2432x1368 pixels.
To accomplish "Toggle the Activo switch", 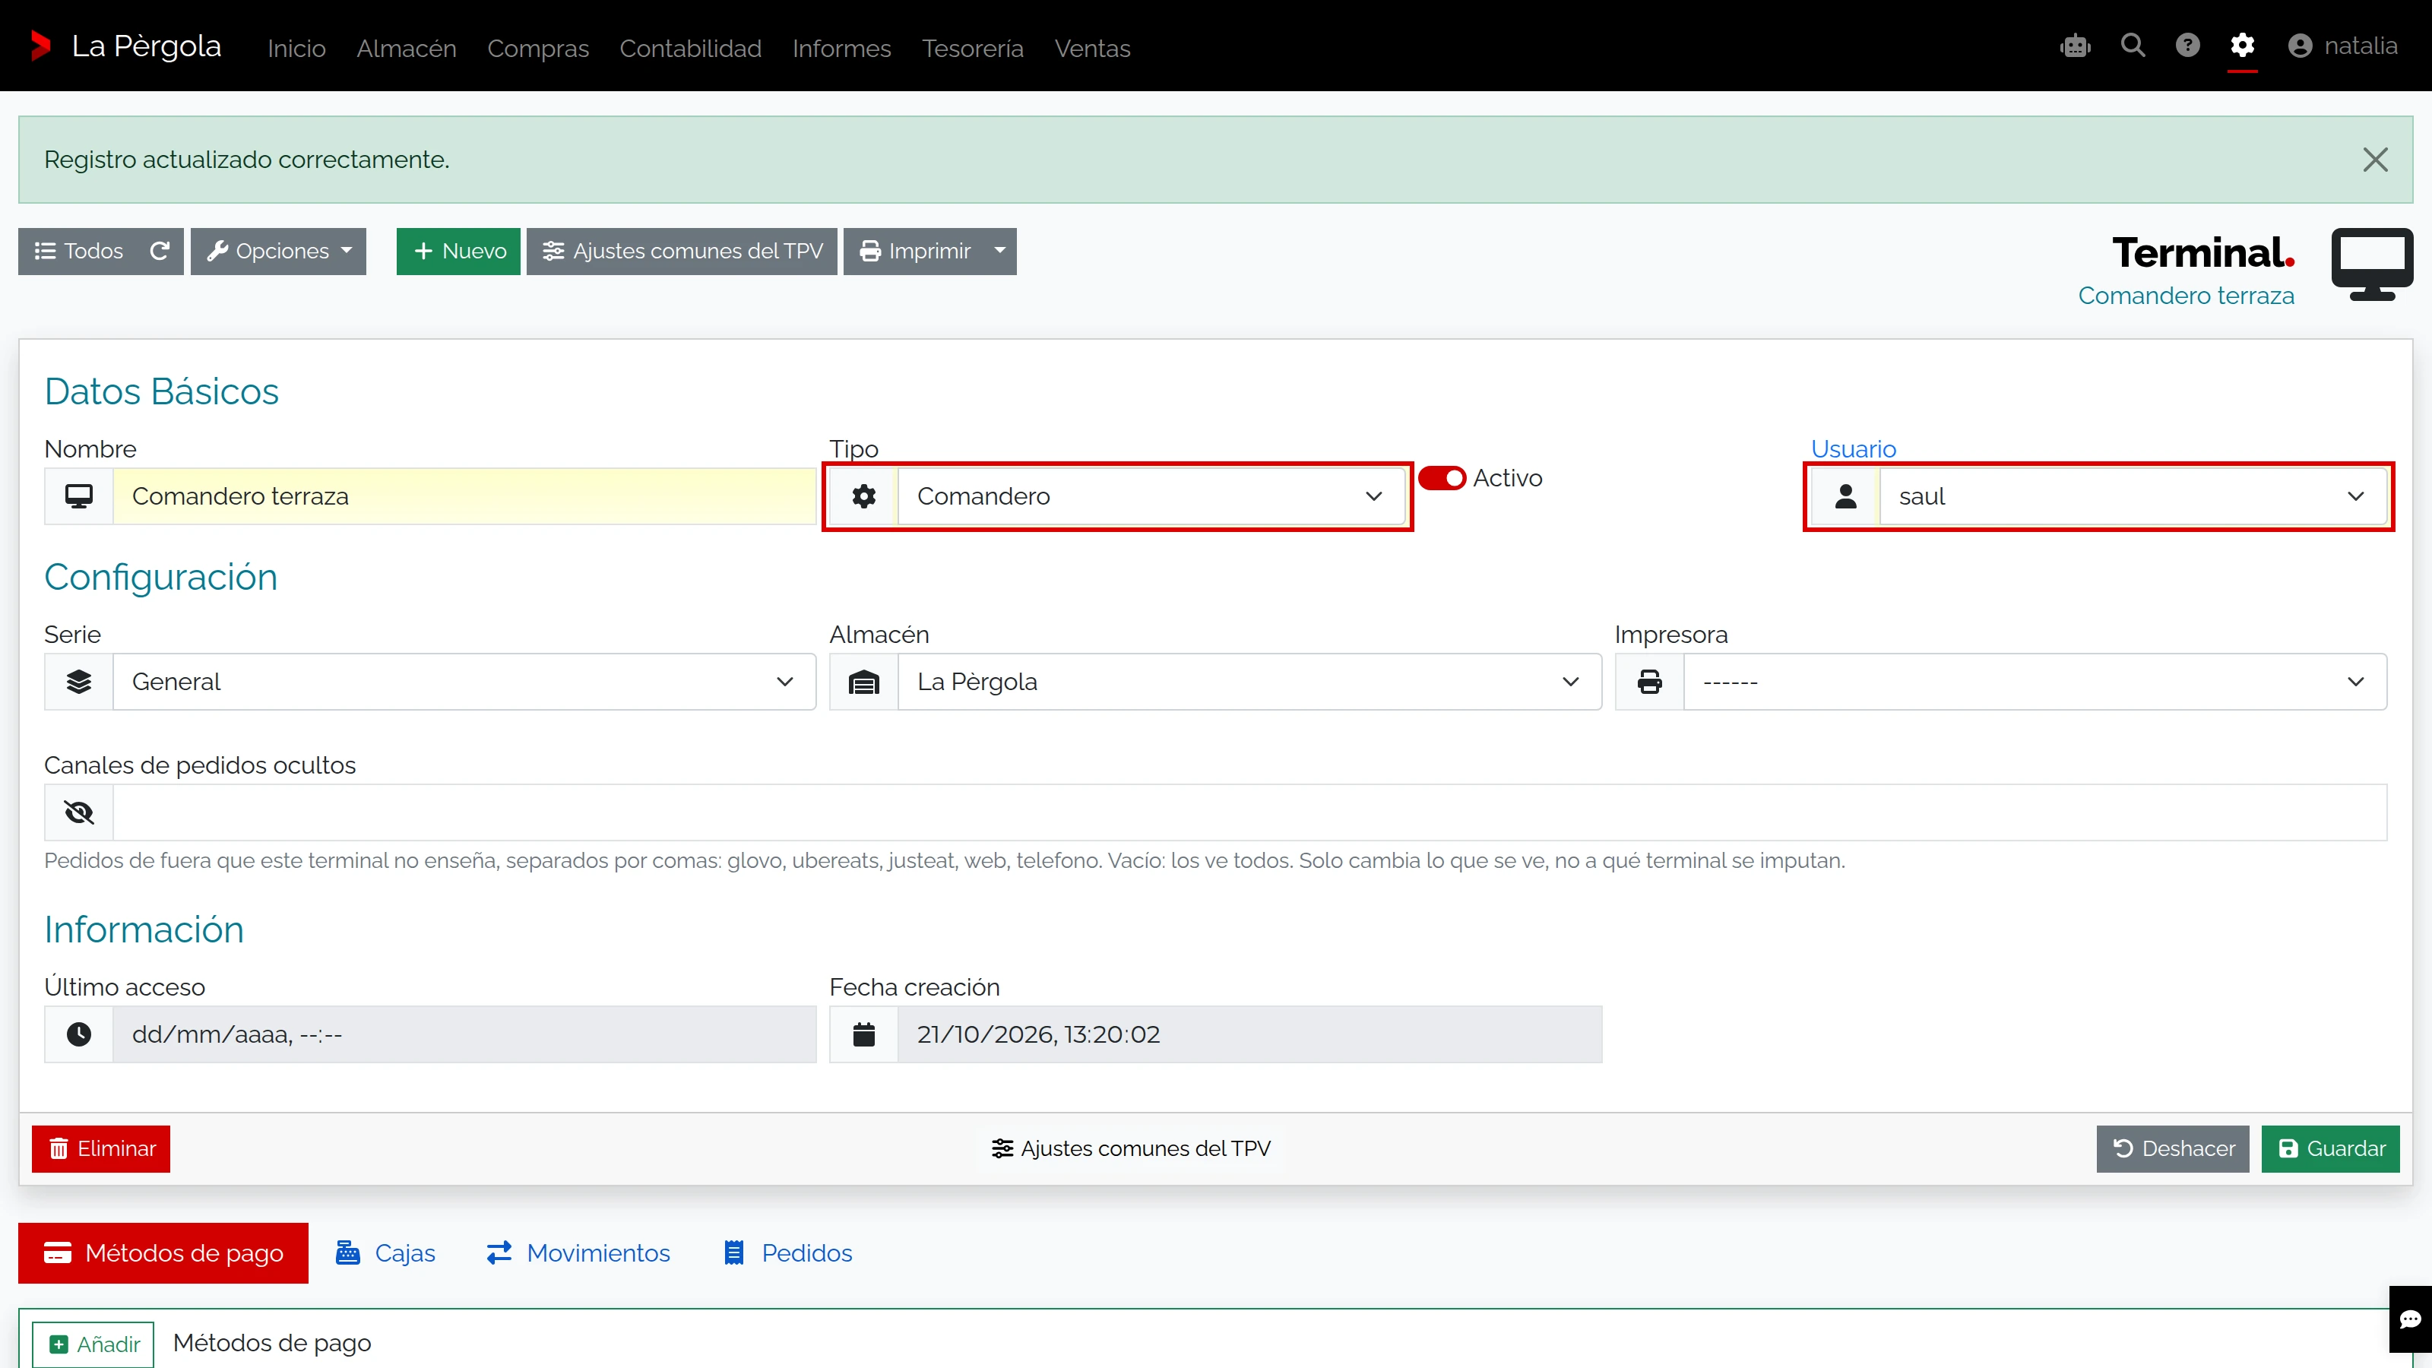I will [1442, 478].
